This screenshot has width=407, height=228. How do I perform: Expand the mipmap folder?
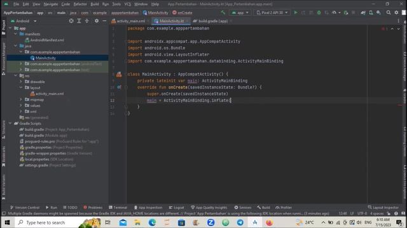coord(21,99)
